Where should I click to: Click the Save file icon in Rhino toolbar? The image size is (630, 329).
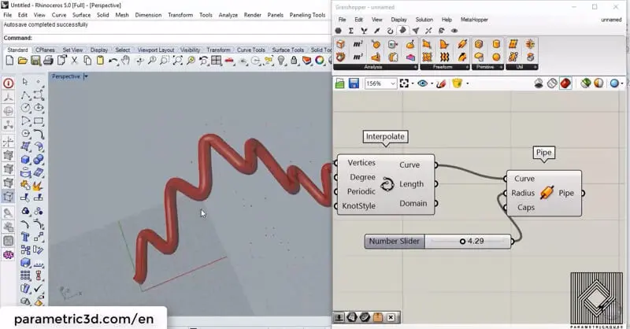(35, 61)
